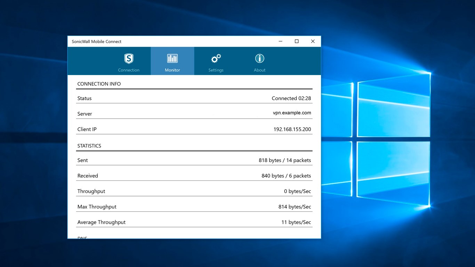
Task: Close the SonicWall Mobile Connect window
Action: [x=313, y=41]
